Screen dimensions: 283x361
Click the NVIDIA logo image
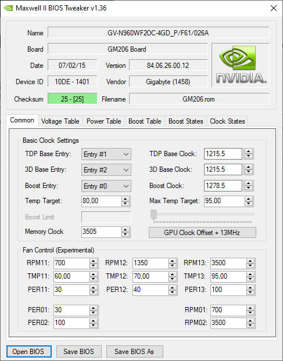point(241,65)
